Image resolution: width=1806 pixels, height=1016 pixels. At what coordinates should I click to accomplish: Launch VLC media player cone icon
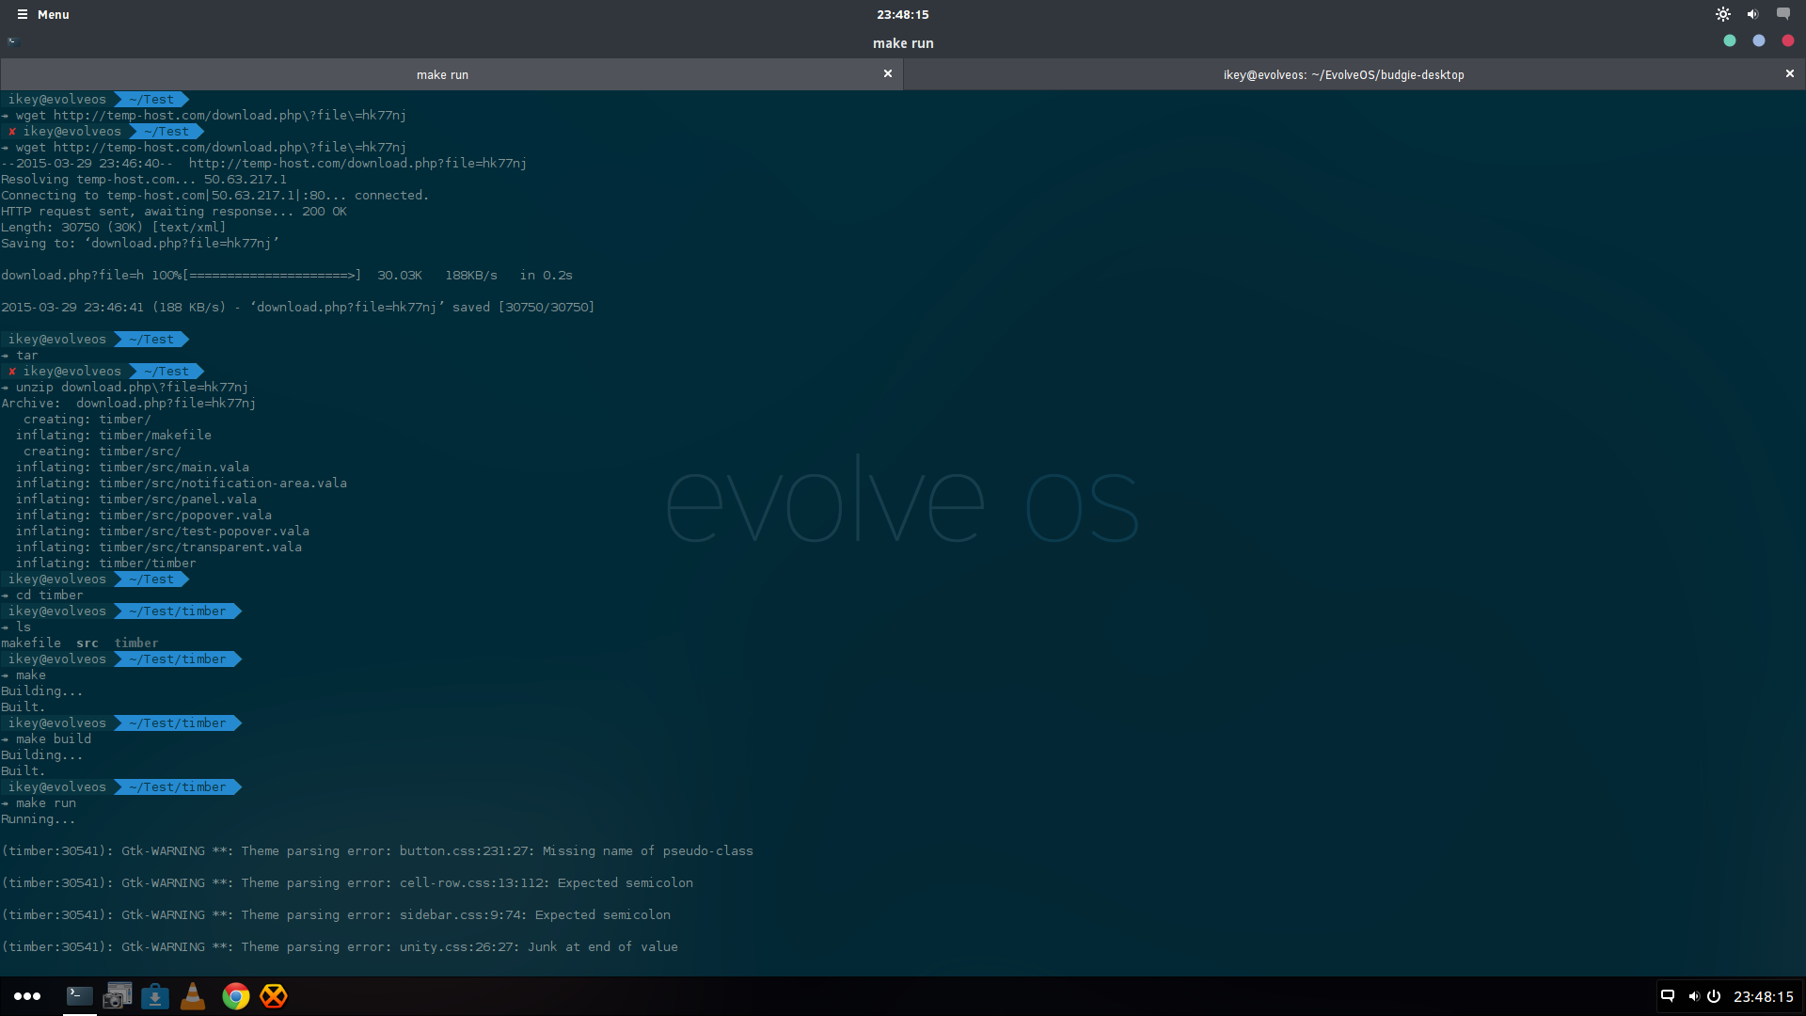(193, 996)
